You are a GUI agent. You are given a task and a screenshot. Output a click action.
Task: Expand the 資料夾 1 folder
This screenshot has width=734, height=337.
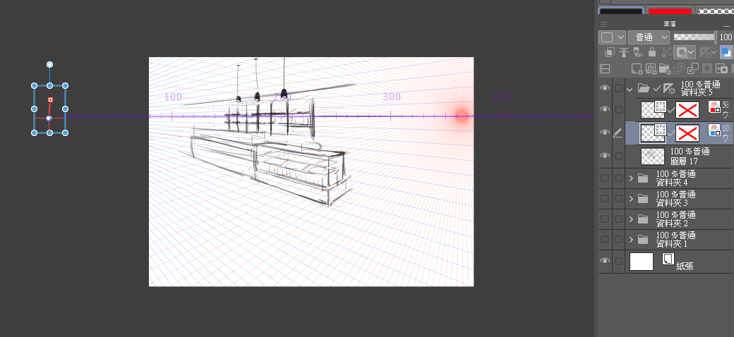click(x=630, y=239)
